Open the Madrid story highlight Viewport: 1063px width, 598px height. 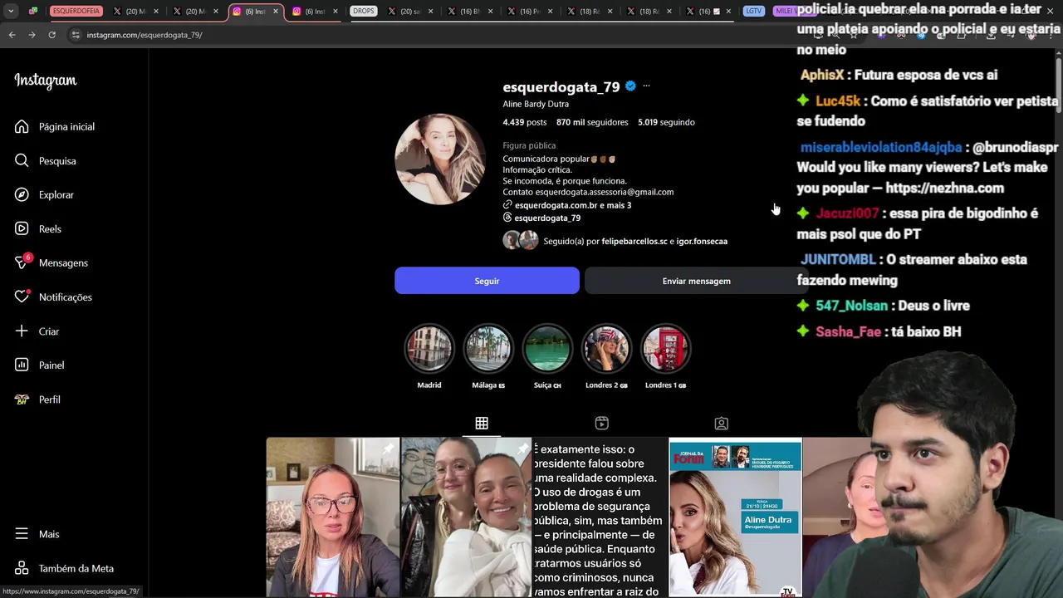tap(429, 348)
